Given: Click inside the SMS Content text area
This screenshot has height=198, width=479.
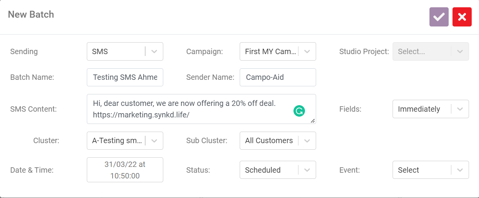Looking at the screenshot, I should 192,109.
